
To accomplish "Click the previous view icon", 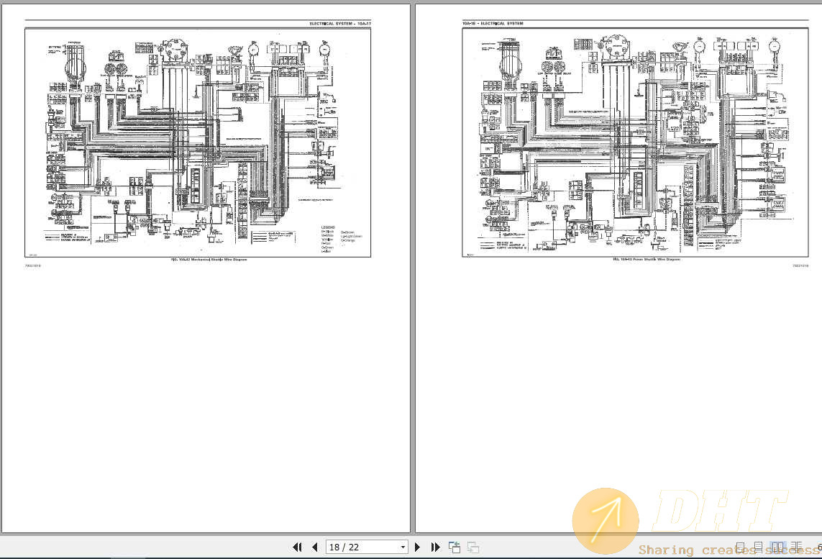I will pos(453,547).
